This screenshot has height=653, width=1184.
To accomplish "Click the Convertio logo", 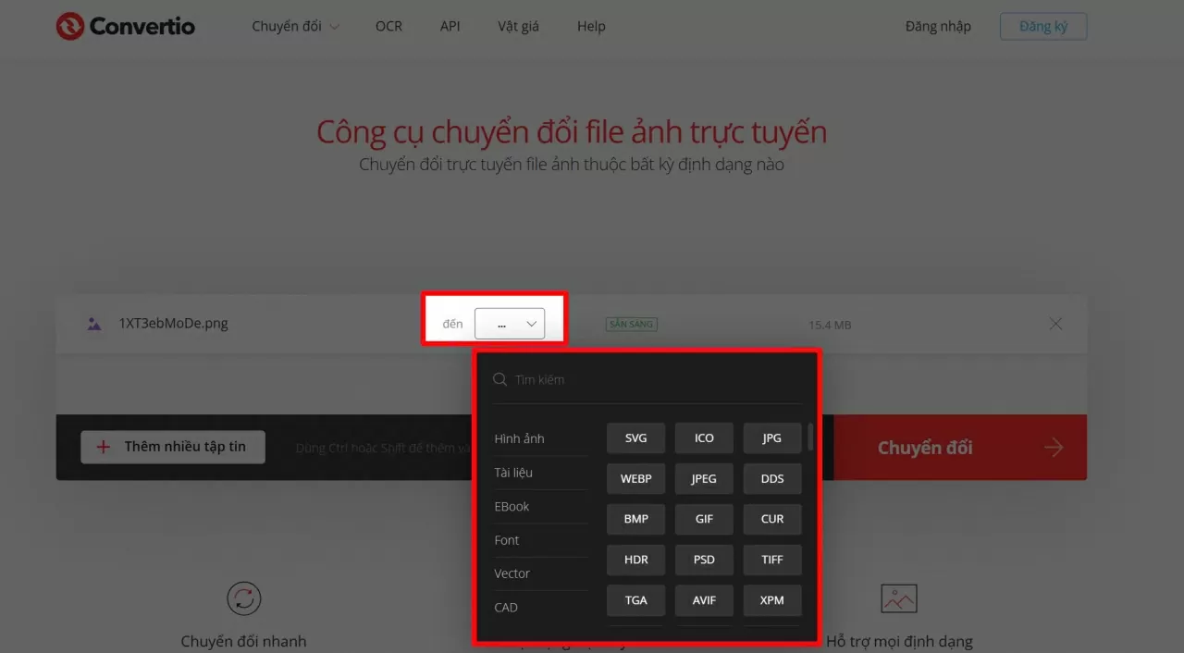I will [x=125, y=26].
